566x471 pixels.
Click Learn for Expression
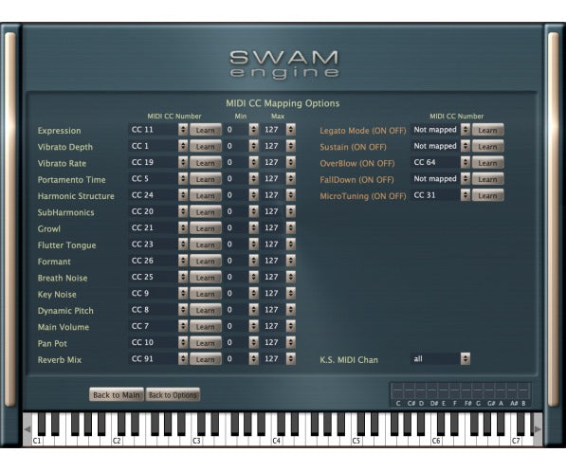pyautogui.click(x=206, y=130)
